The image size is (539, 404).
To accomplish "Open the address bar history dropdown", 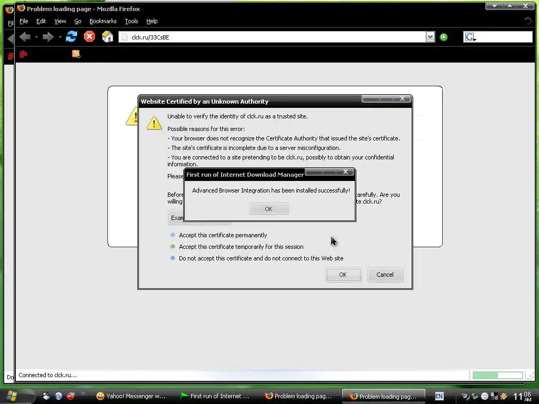I will [431, 37].
